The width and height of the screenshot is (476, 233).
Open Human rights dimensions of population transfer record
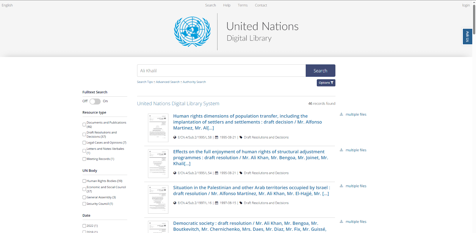click(248, 122)
